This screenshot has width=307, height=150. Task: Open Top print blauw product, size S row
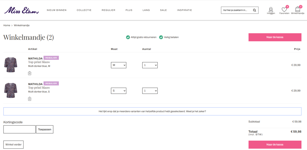pyautogui.click(x=39, y=88)
